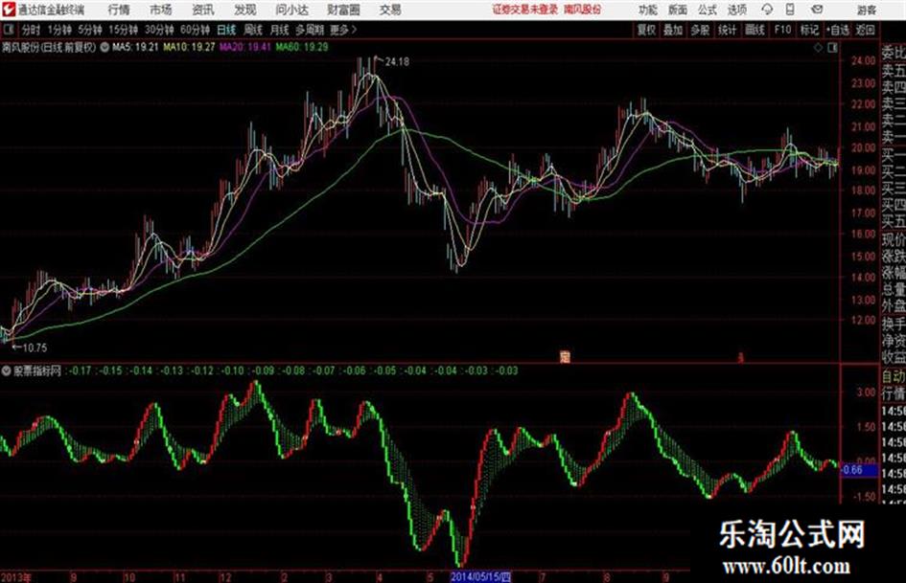
Task: Click the mobile phone icon in title bar
Action: point(790,10)
